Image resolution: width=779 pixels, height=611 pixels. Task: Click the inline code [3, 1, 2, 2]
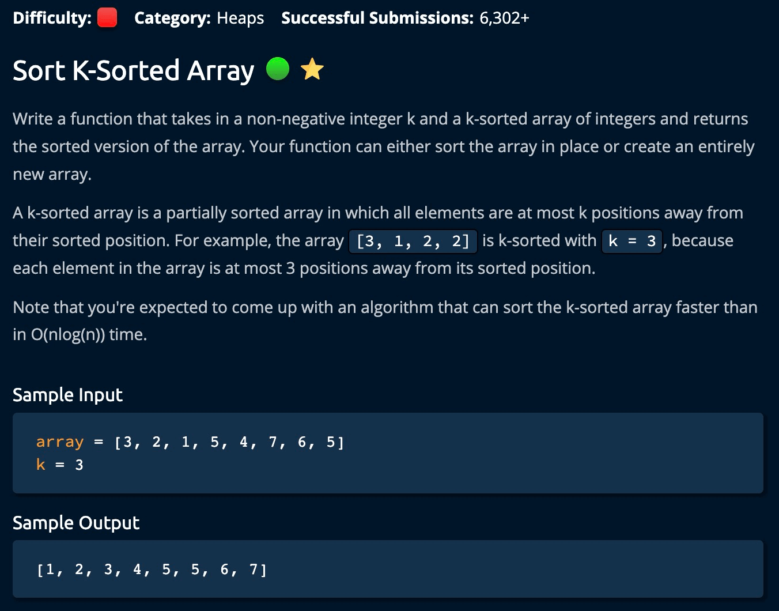(x=413, y=241)
